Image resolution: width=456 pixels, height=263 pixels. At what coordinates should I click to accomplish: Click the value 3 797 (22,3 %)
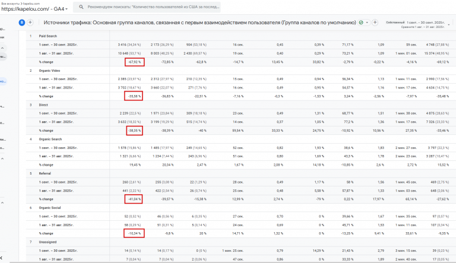438,148
